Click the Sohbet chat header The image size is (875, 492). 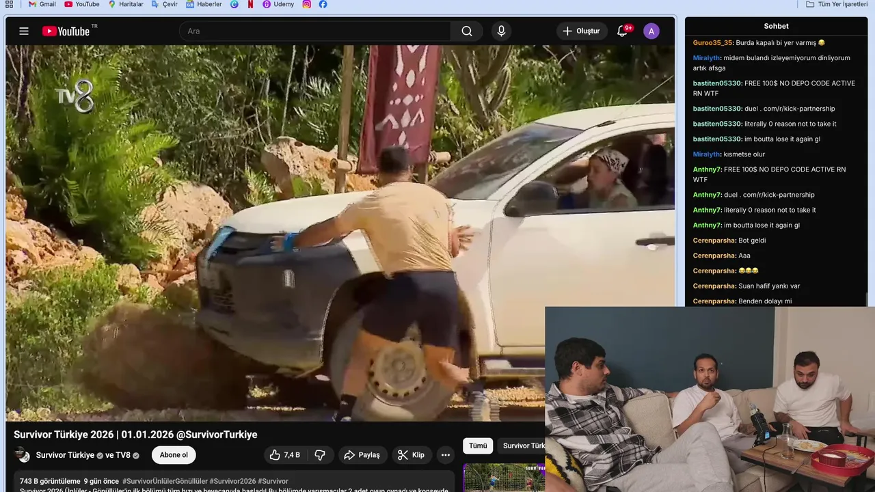tap(776, 26)
